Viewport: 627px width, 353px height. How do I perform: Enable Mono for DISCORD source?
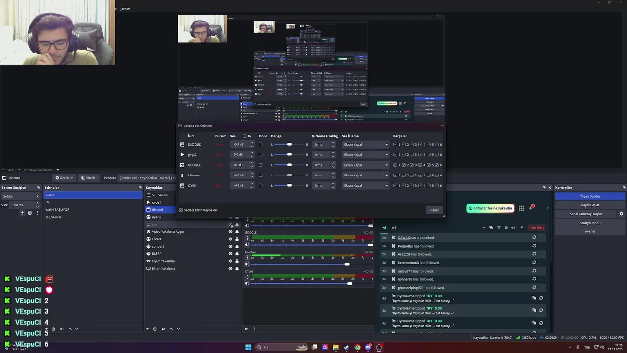[260, 145]
